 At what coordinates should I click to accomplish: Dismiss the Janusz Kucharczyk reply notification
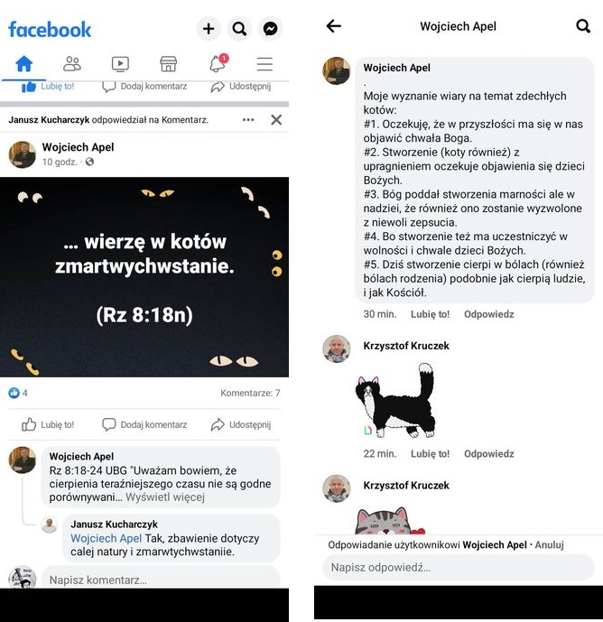[x=276, y=120]
